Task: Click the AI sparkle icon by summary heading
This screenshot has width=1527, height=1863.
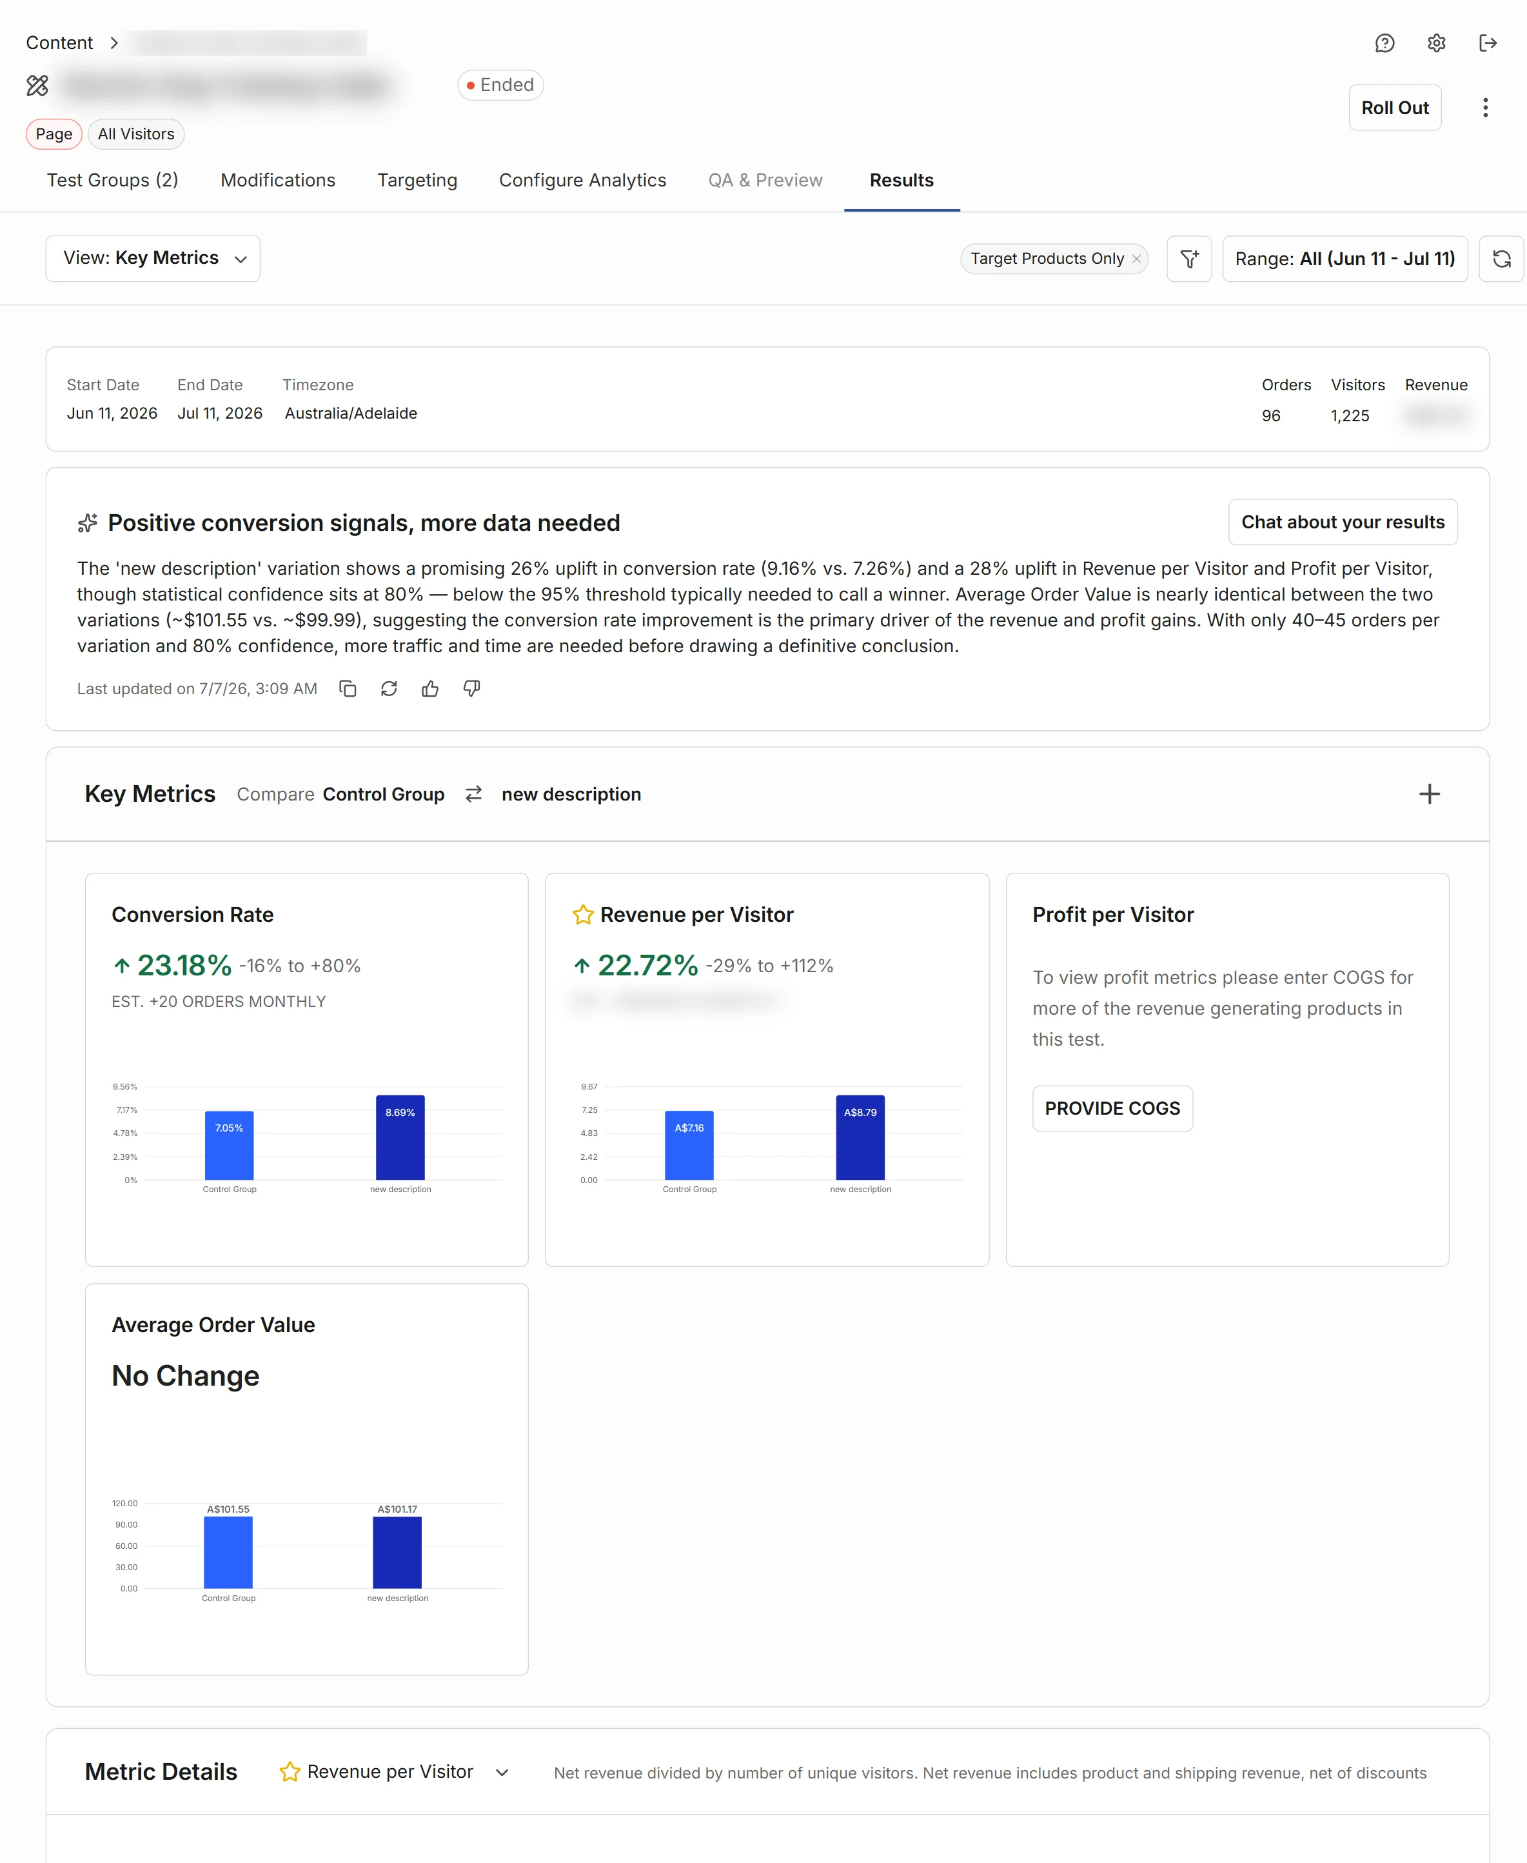Action: [87, 523]
